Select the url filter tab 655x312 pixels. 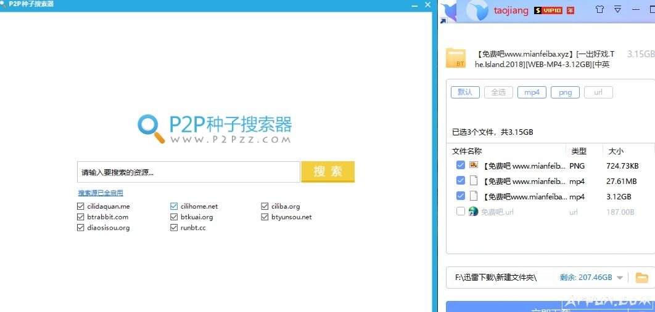(x=599, y=92)
